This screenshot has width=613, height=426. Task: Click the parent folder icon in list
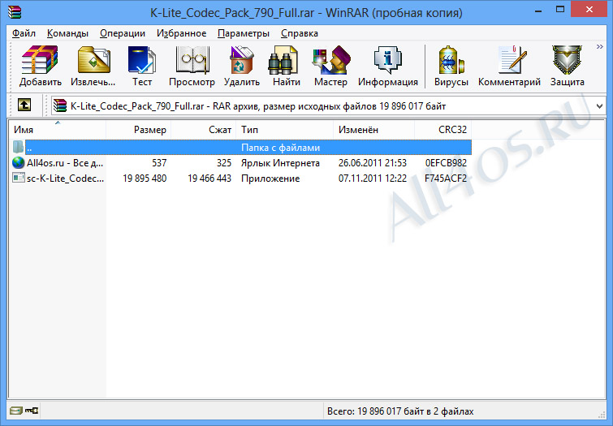[18, 147]
